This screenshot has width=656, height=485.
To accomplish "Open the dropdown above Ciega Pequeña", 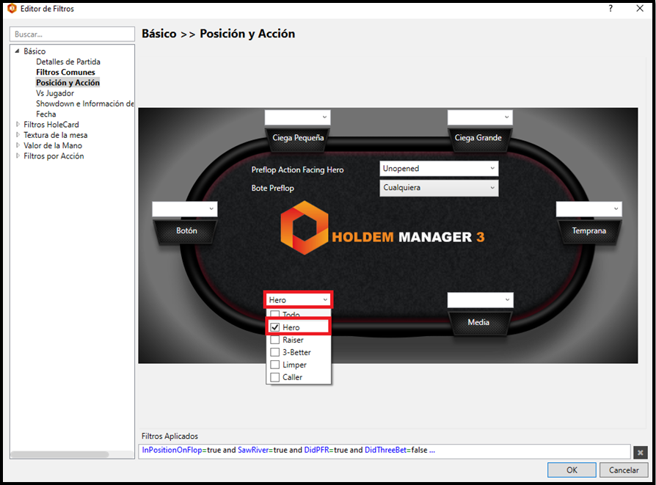I will coord(297,117).
